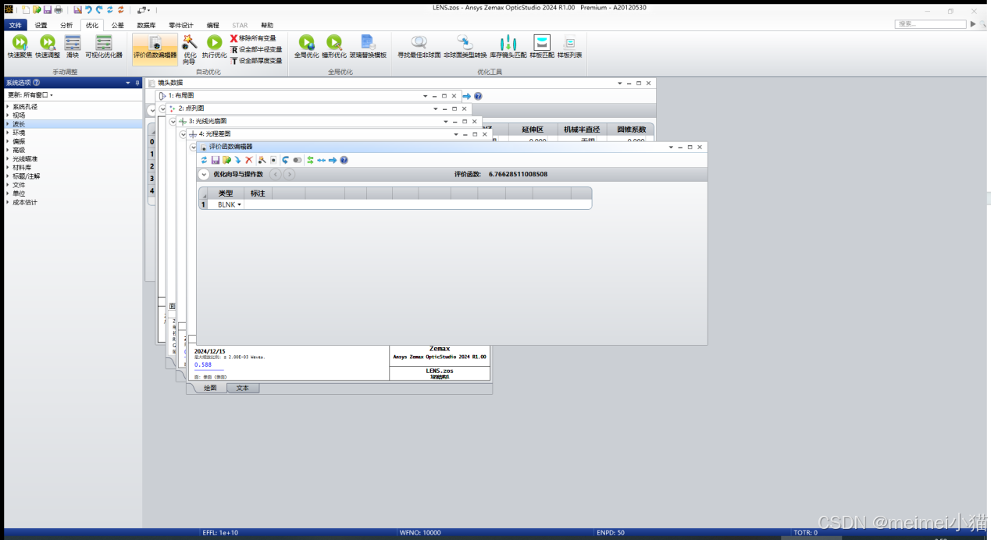Expand 波长 tree node
991x540 pixels.
click(8, 124)
